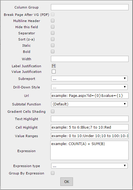
Task: Click the Value Justification box icon
Action: pos(54,71)
